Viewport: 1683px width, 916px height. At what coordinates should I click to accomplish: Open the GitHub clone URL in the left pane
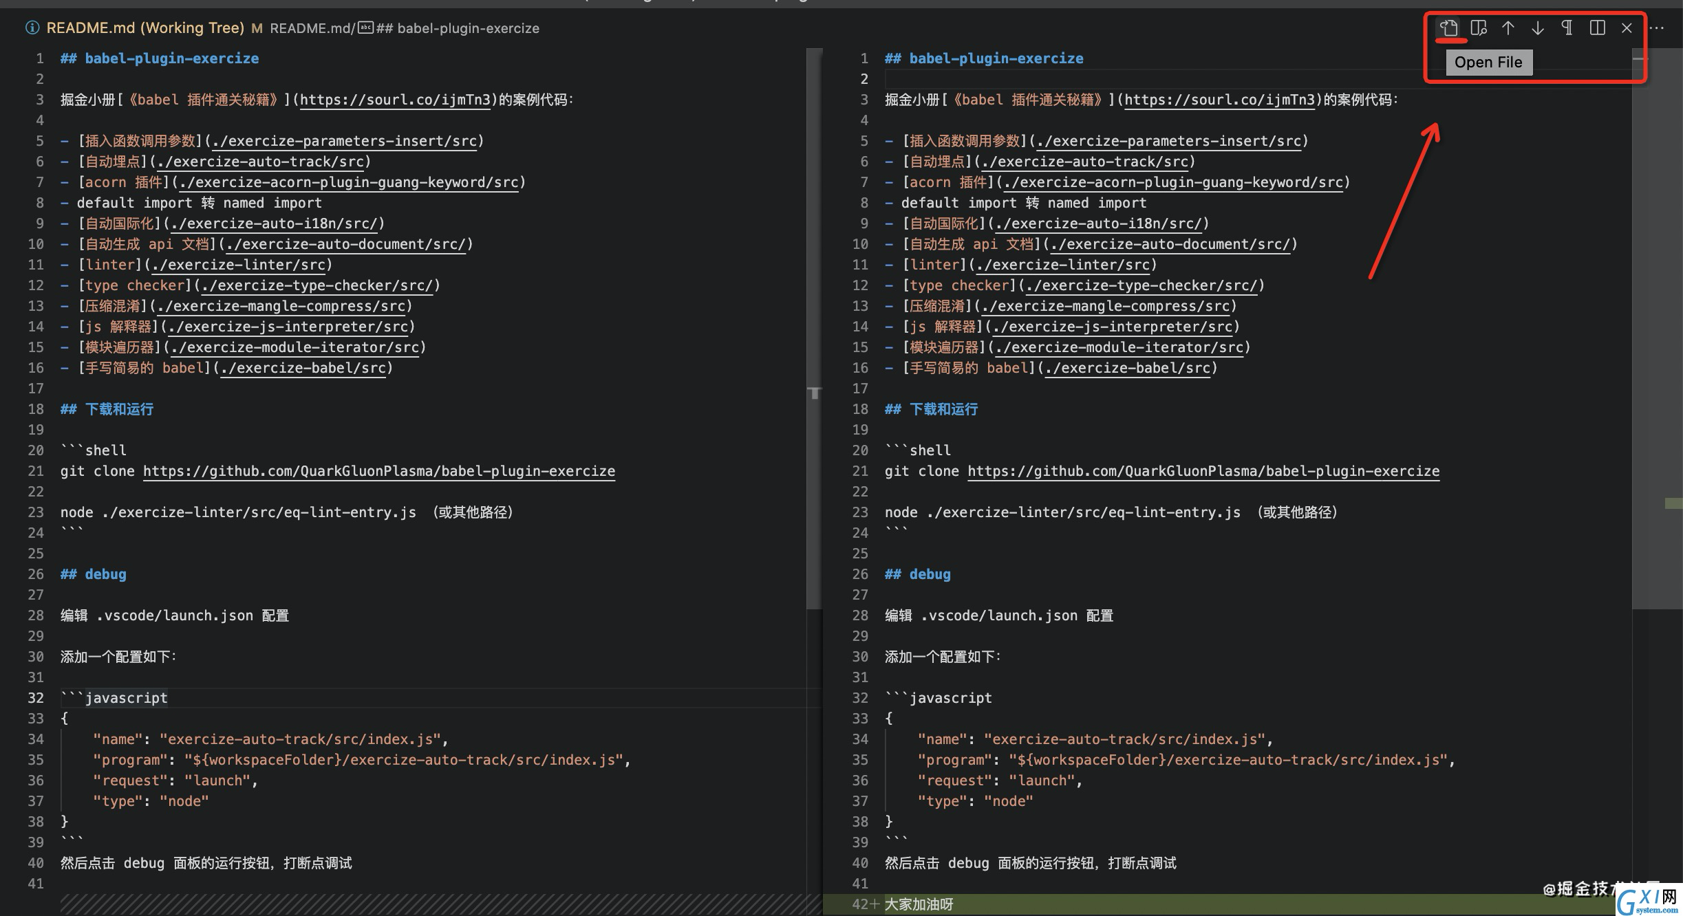coord(379,471)
